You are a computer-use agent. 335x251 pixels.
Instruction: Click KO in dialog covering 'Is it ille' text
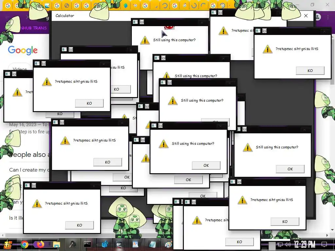point(79,225)
